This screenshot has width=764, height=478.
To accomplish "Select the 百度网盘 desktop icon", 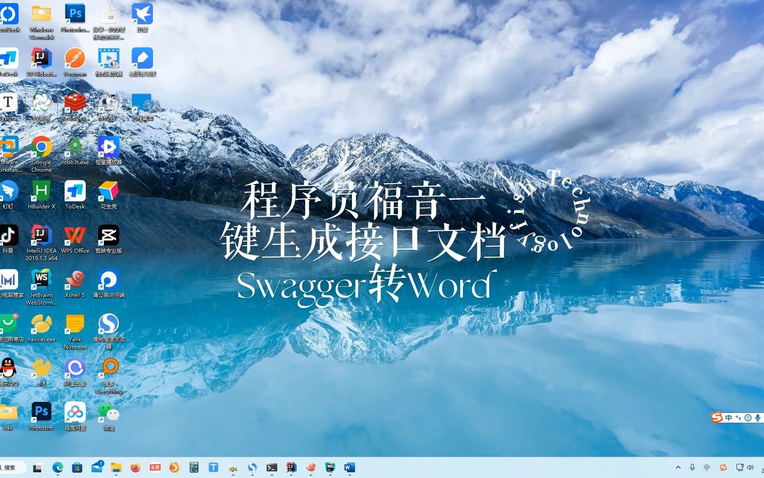I will (x=75, y=416).
